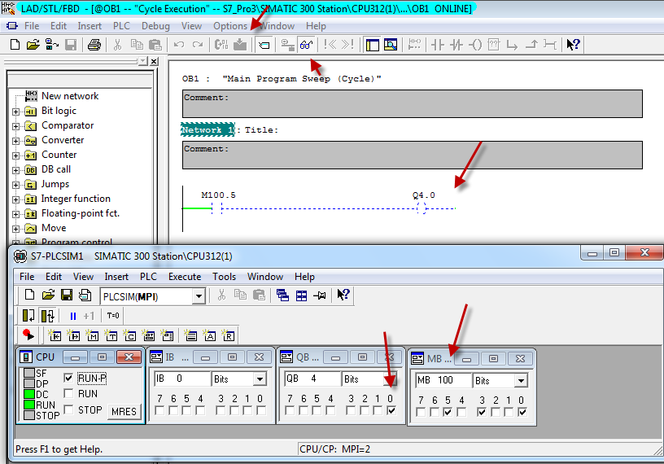
Task: Open the Tools menu in S7-PLCSIM
Action: [x=224, y=277]
